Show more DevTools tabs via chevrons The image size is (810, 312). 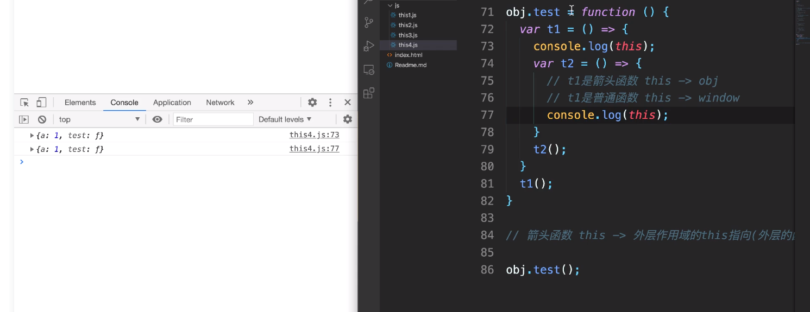tap(250, 103)
